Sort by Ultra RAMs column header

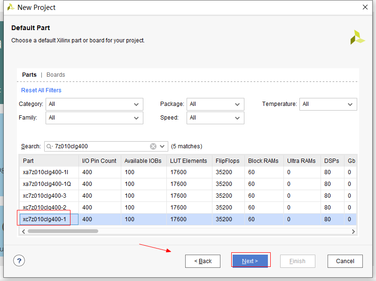click(x=302, y=161)
